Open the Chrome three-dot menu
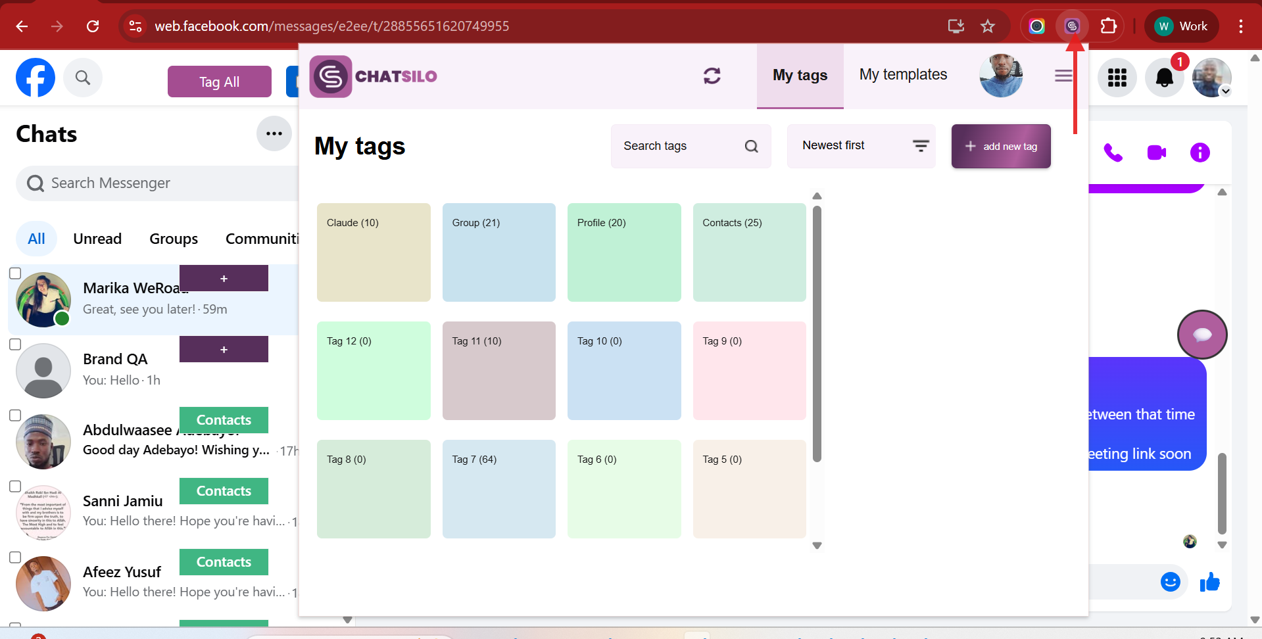 [1241, 26]
